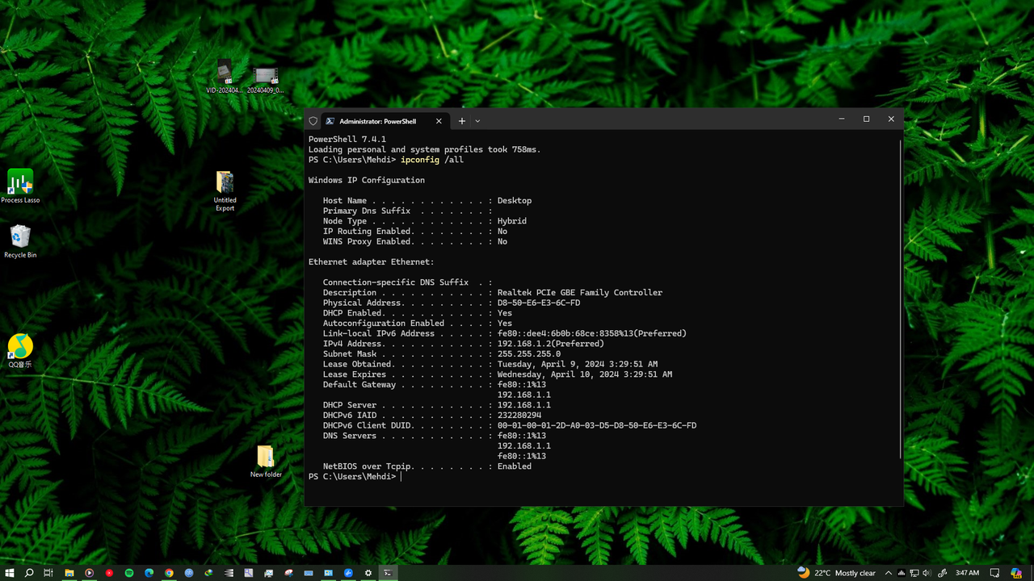Expand the terminal profile dropdown arrow
Viewport: 1034px width, 581px height.
[477, 121]
